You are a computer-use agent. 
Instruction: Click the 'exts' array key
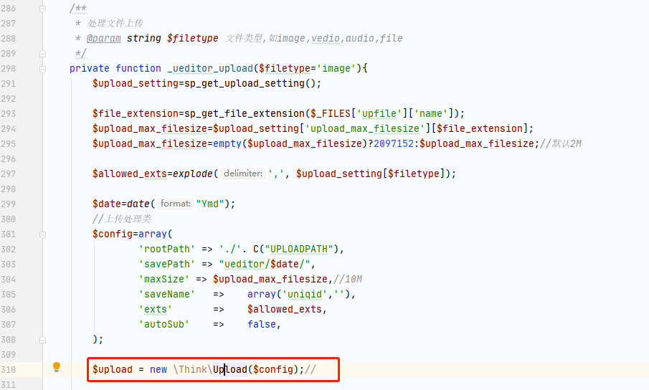[155, 310]
